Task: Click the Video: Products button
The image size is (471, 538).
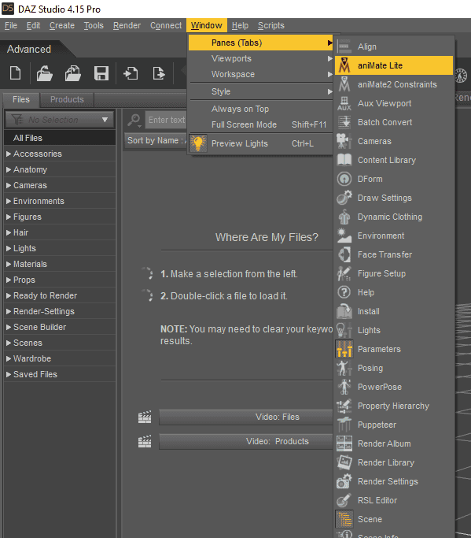Action: (x=245, y=441)
